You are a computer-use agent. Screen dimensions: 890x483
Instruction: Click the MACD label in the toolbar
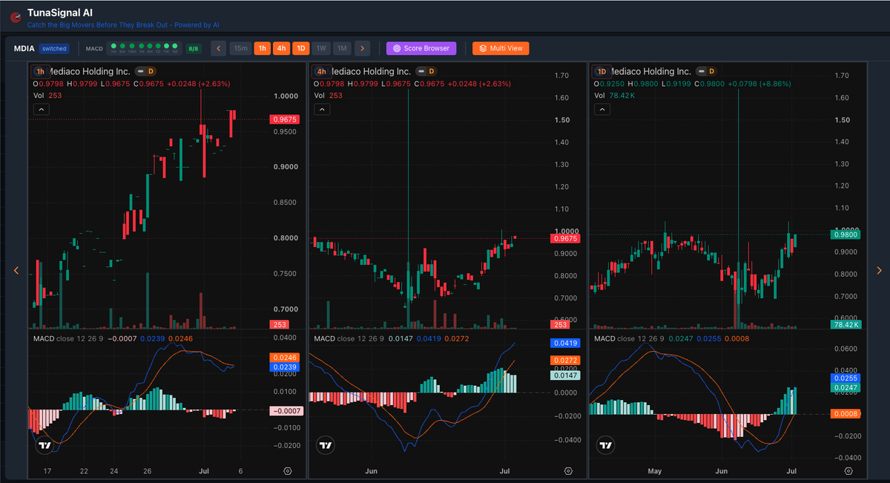(x=94, y=48)
